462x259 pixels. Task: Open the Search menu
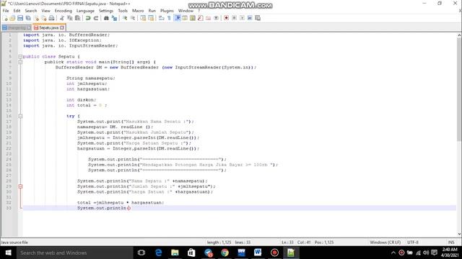[30, 11]
